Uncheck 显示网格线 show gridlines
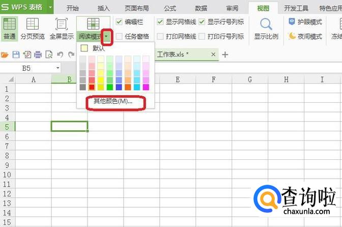The image size is (342, 227). (x=160, y=22)
